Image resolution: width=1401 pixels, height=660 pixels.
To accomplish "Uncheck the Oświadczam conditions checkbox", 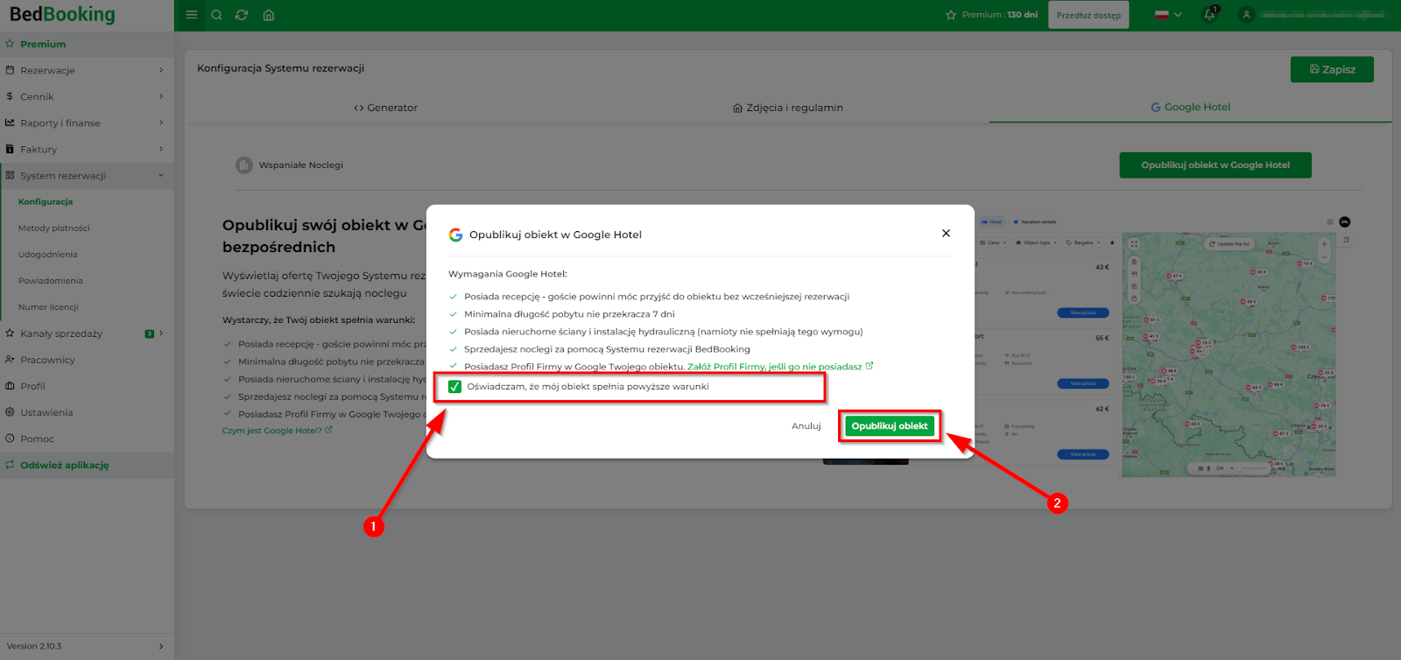I will click(x=454, y=387).
